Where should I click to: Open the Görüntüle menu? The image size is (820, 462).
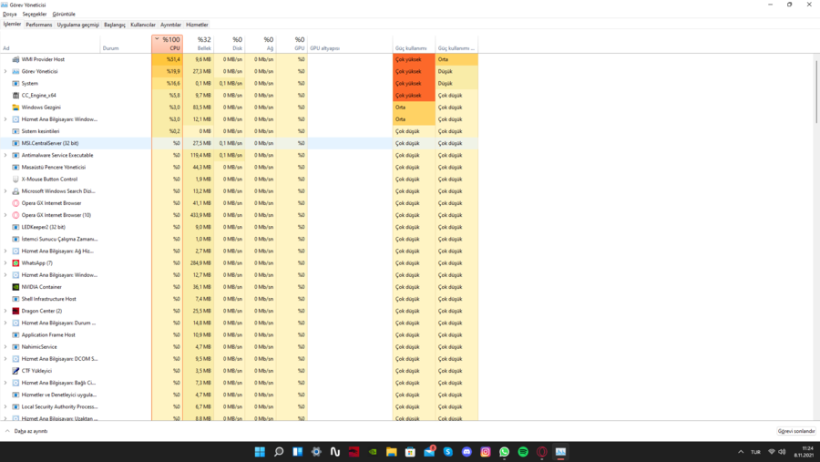pyautogui.click(x=64, y=15)
